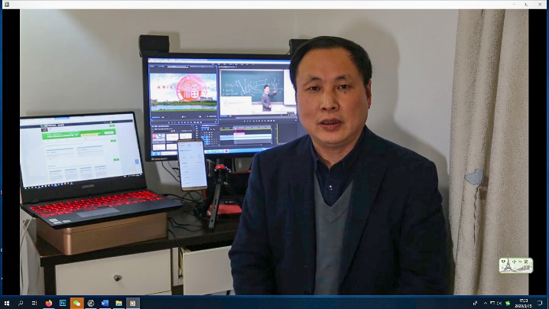
Task: Click the video player title bar icon
Action: pos(5,5)
